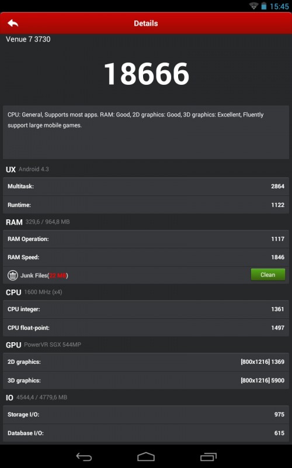
Task: Tap the Wi-Fi status icon
Action: click(253, 6)
